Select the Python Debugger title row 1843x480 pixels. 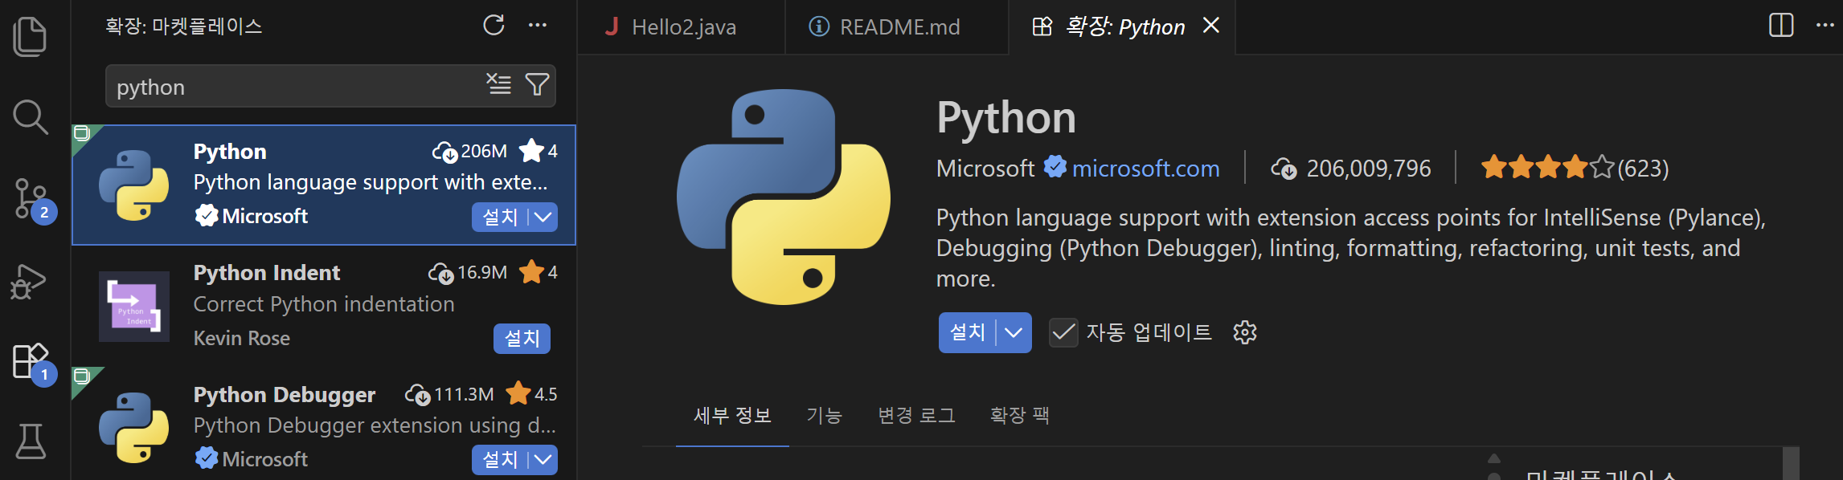pyautogui.click(x=285, y=395)
